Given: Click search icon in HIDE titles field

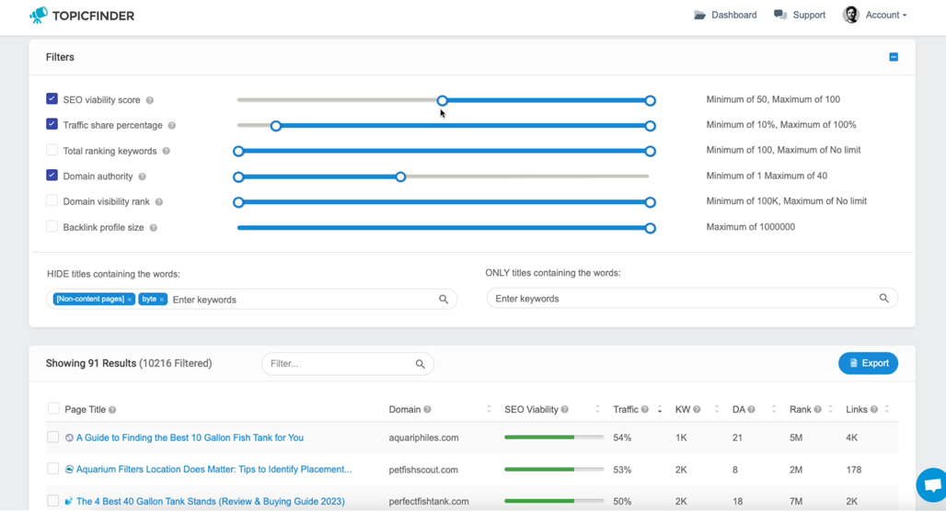Looking at the screenshot, I should tap(444, 299).
